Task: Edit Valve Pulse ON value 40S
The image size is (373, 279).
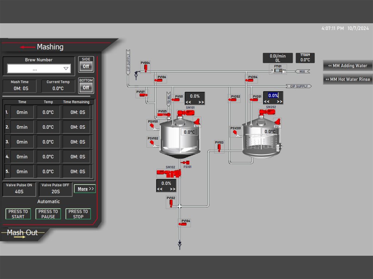Action: [19, 191]
